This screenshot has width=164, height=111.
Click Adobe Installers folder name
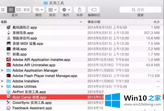click(x=26, y=81)
